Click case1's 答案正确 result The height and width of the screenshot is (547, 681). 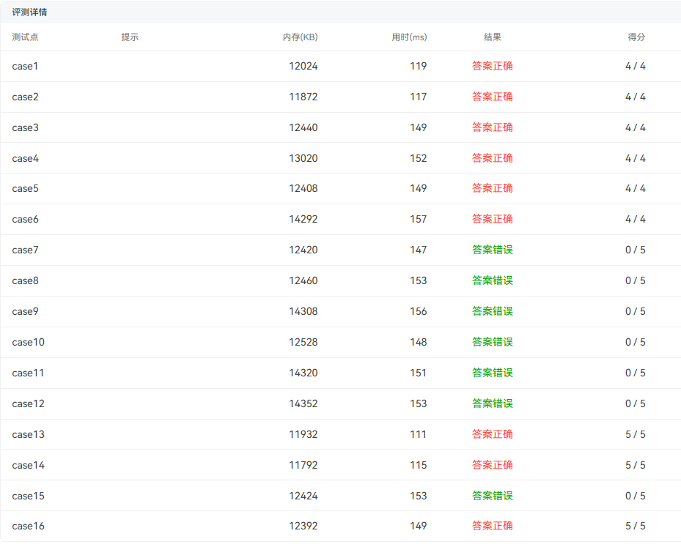493,66
